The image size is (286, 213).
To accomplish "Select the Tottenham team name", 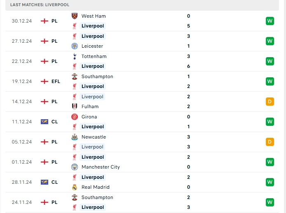I will [x=94, y=56].
